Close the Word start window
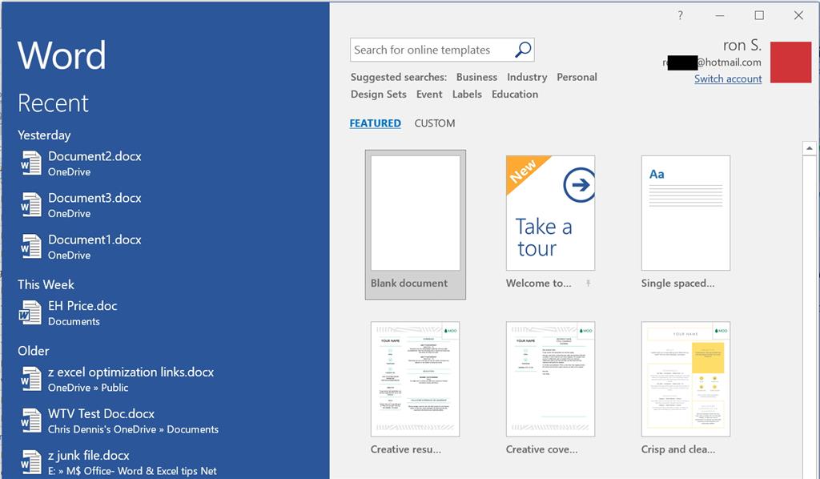This screenshot has height=479, width=820. click(798, 16)
